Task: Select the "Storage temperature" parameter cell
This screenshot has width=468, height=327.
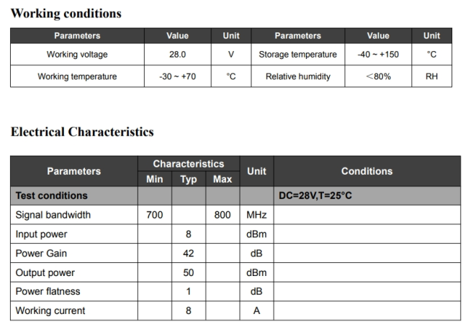Action: tap(297, 55)
